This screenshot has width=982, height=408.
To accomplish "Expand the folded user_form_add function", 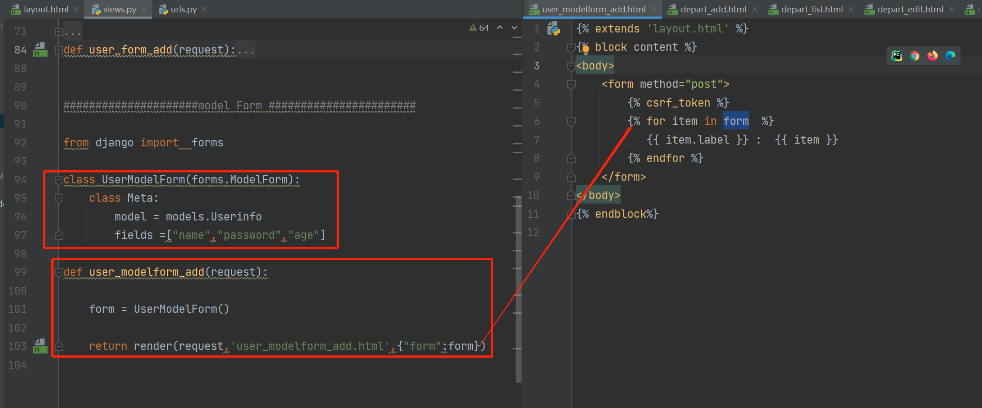I will point(59,50).
